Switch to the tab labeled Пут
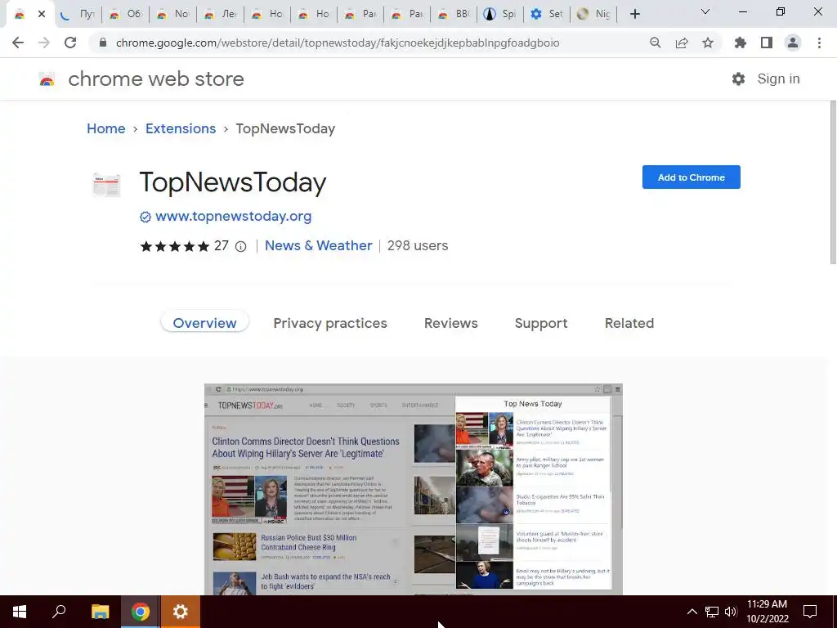The width and height of the screenshot is (837, 628). (78, 14)
